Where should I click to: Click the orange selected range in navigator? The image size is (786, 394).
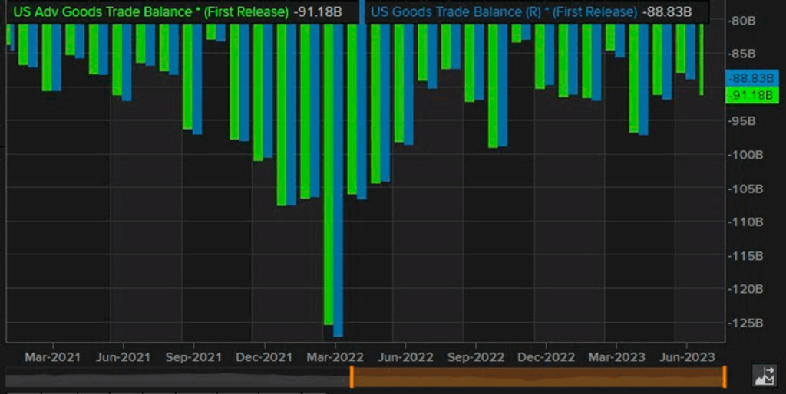pyautogui.click(x=538, y=376)
